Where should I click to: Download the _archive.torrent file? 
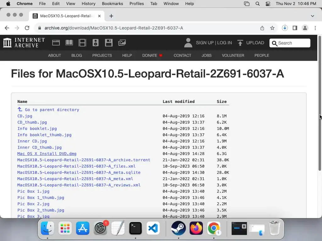click(x=84, y=160)
